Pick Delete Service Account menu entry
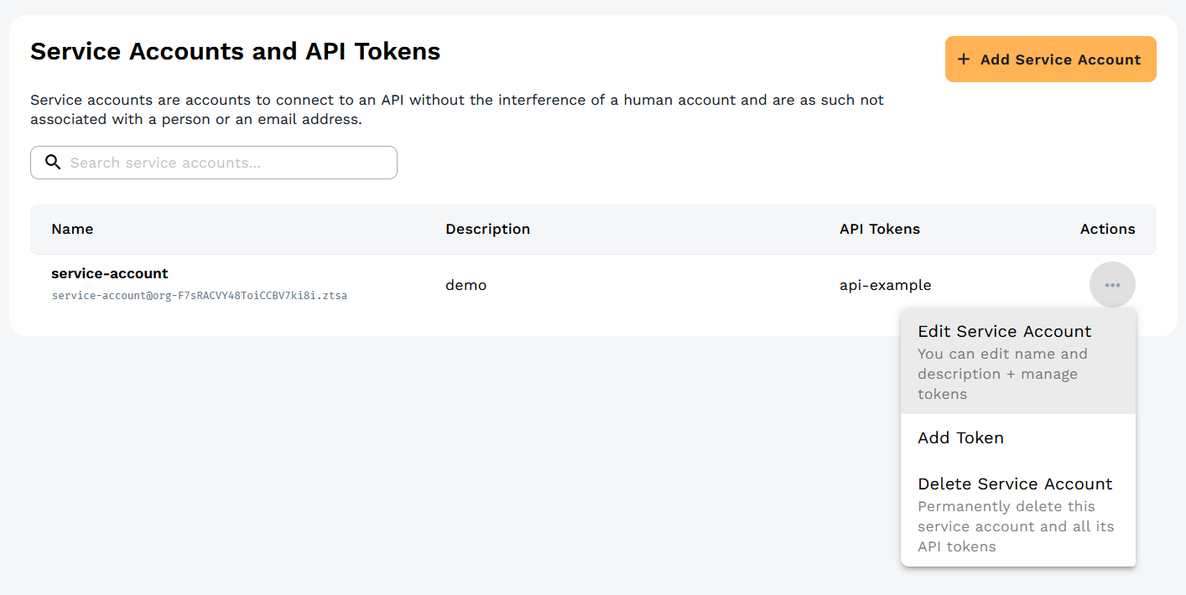Screen dimensions: 1186x595 (x=1015, y=484)
